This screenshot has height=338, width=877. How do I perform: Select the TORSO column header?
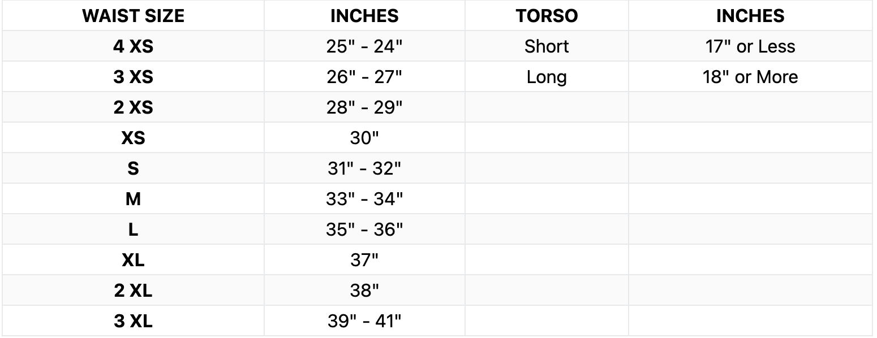tap(547, 16)
